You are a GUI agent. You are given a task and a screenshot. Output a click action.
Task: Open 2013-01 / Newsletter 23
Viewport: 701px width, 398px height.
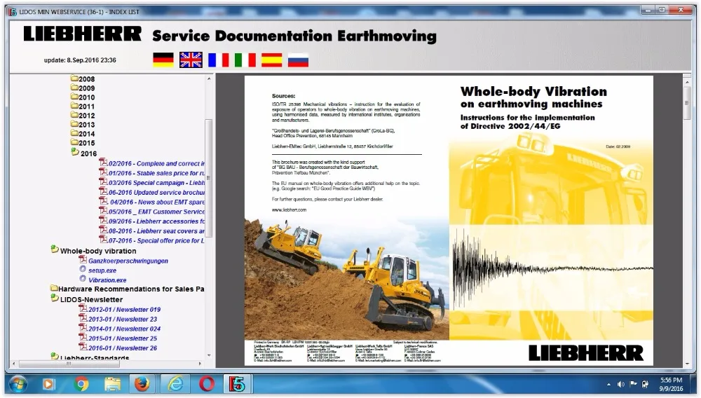pos(123,320)
